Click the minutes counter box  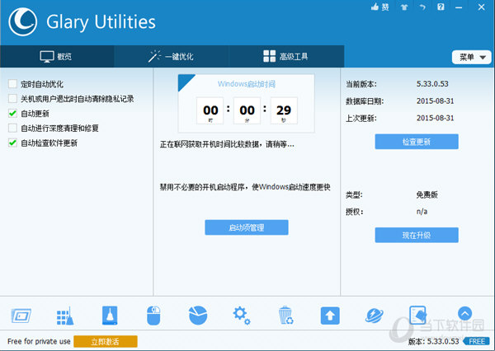247,110
